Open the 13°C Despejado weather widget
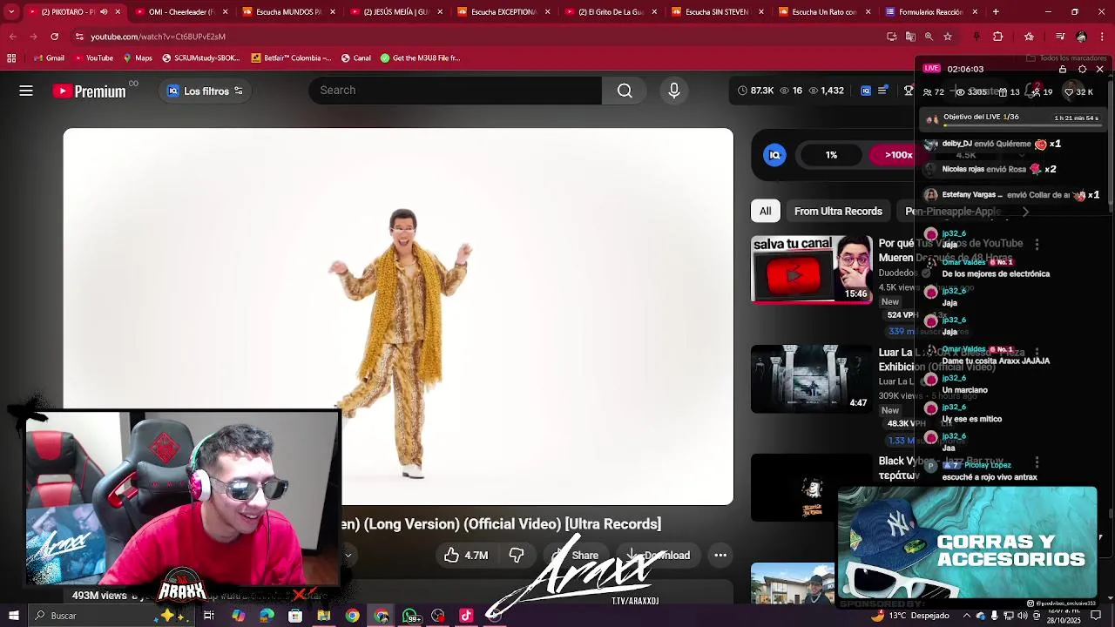Viewport: 1115px width, 627px height. 910,616
